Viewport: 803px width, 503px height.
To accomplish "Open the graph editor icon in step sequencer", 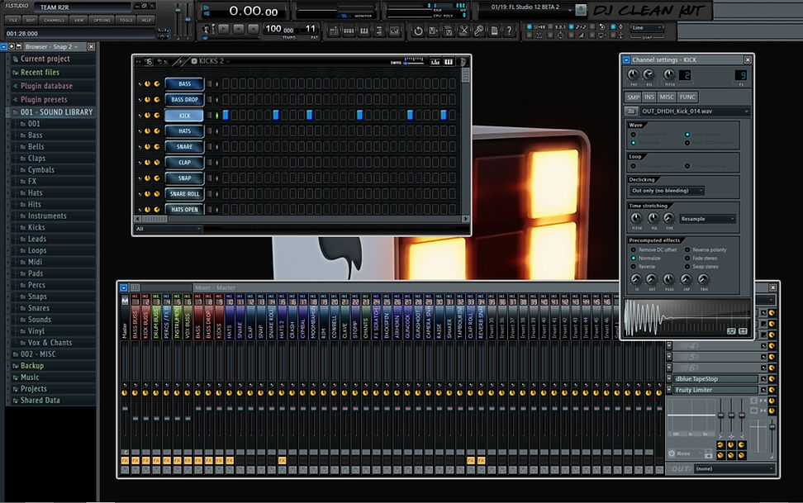I will coord(435,61).
